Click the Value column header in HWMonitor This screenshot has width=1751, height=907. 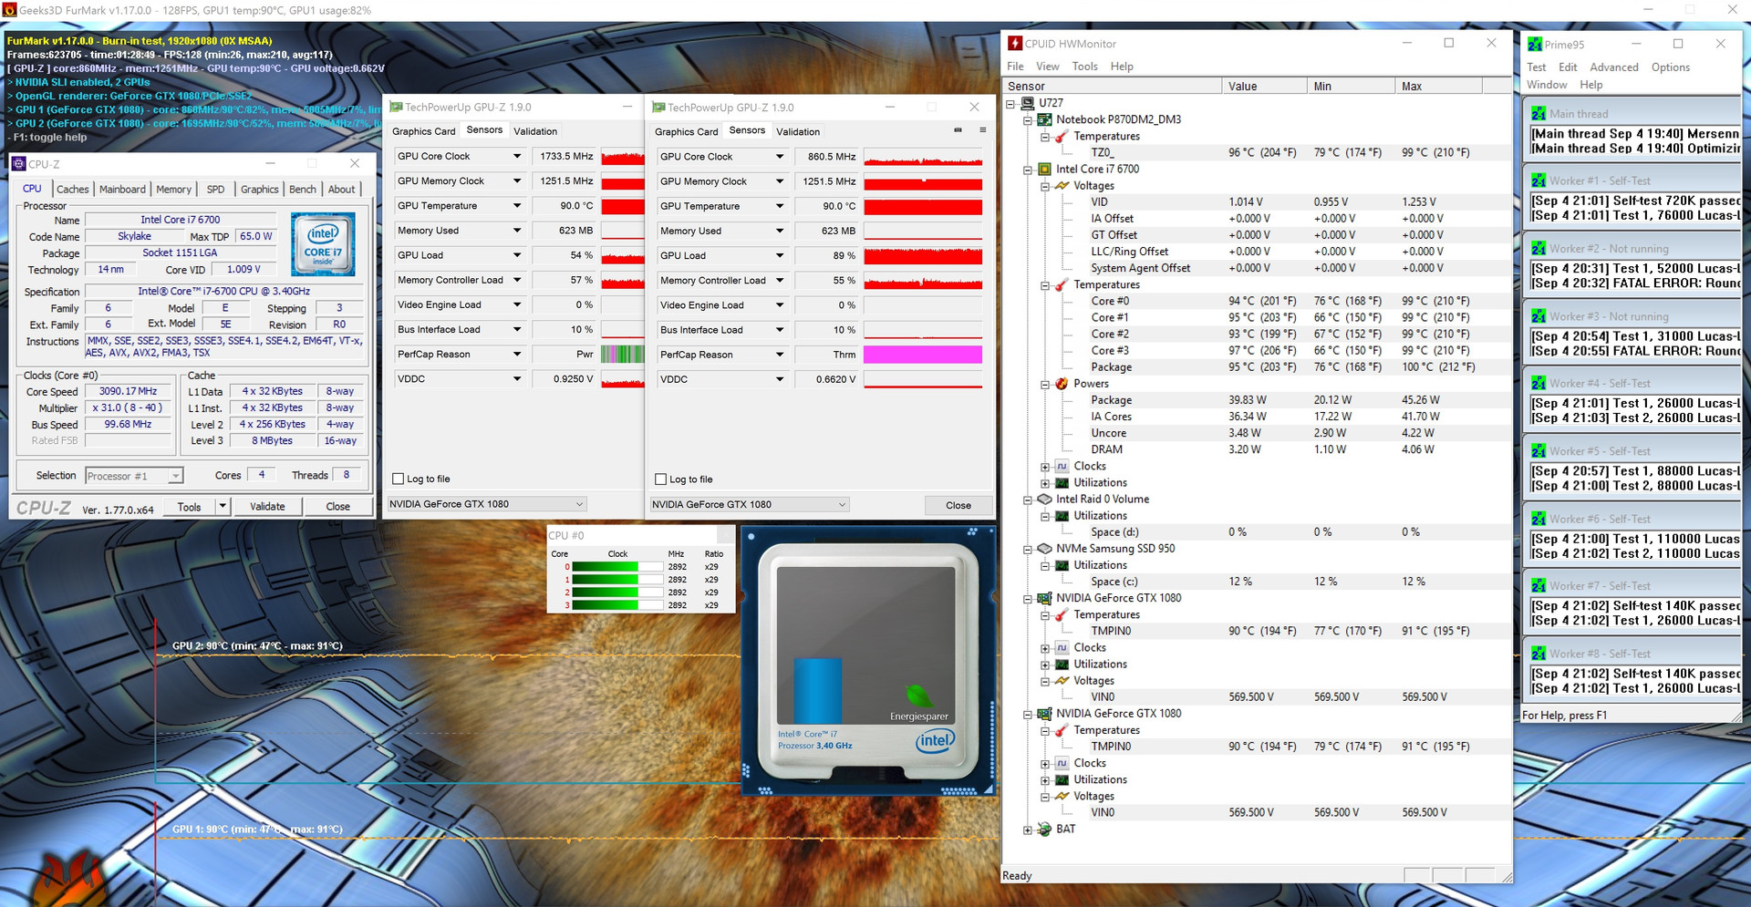point(1264,87)
